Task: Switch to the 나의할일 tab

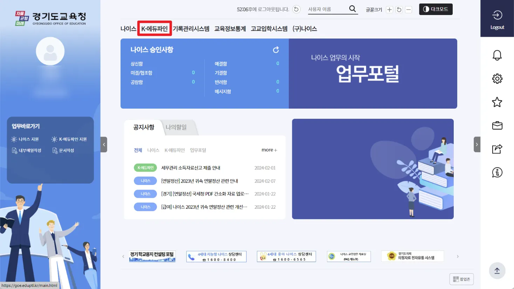Action: [176, 127]
